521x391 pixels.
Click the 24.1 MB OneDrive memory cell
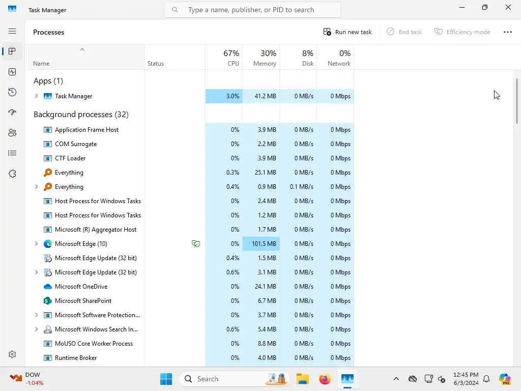pyautogui.click(x=261, y=287)
